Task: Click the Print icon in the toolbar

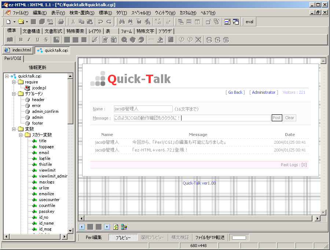Action: click(61, 22)
